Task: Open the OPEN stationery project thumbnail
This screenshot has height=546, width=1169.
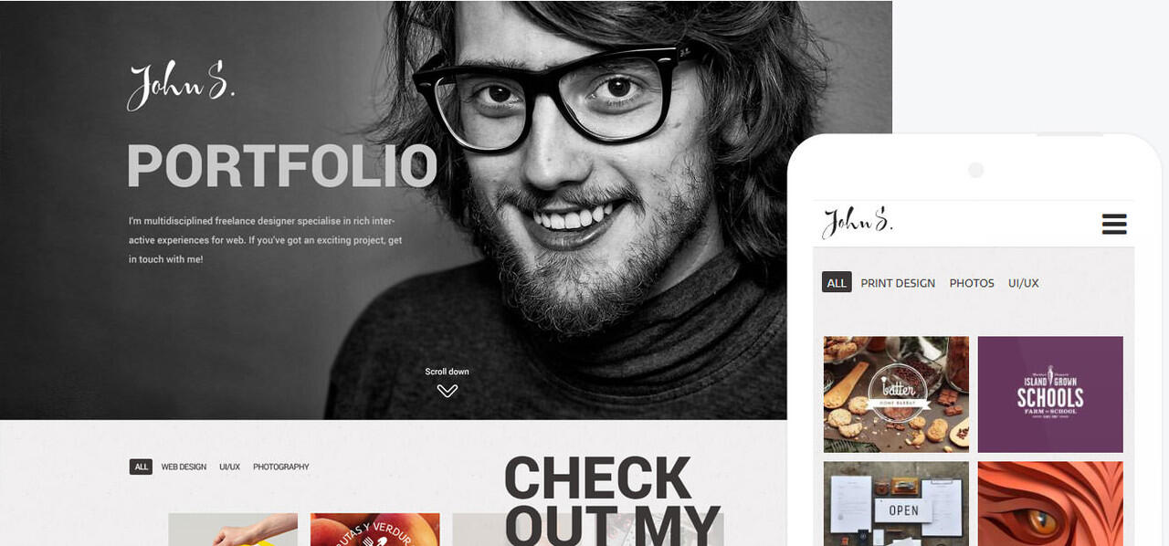Action: point(896,504)
